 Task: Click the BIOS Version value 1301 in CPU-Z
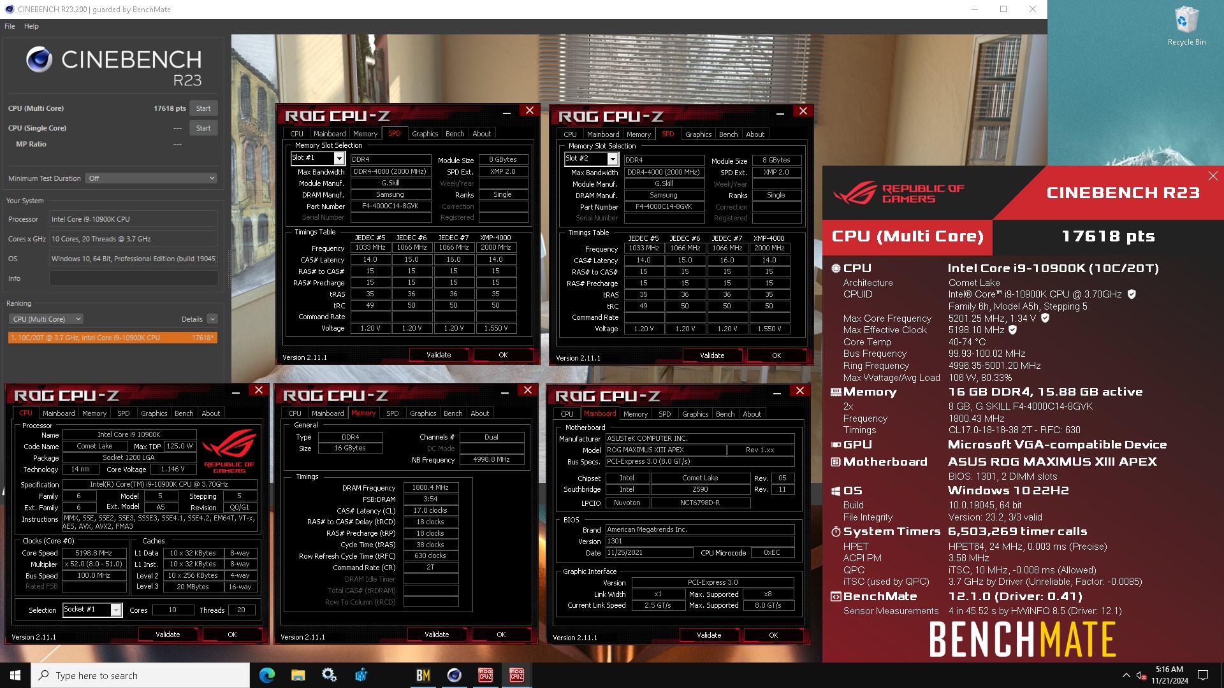tap(700, 541)
